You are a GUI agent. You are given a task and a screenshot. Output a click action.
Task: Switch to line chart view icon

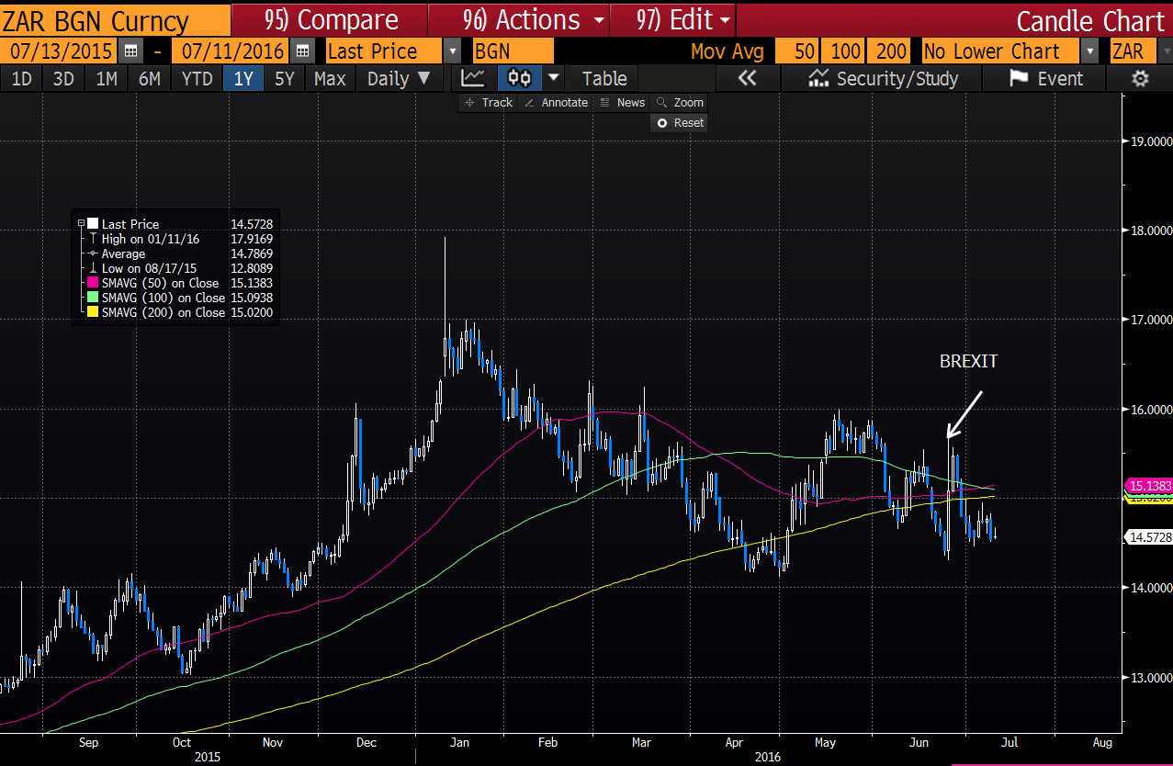(x=474, y=79)
